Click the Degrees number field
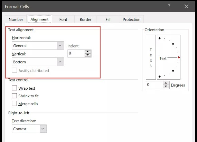The image size is (197, 142). click(154, 85)
